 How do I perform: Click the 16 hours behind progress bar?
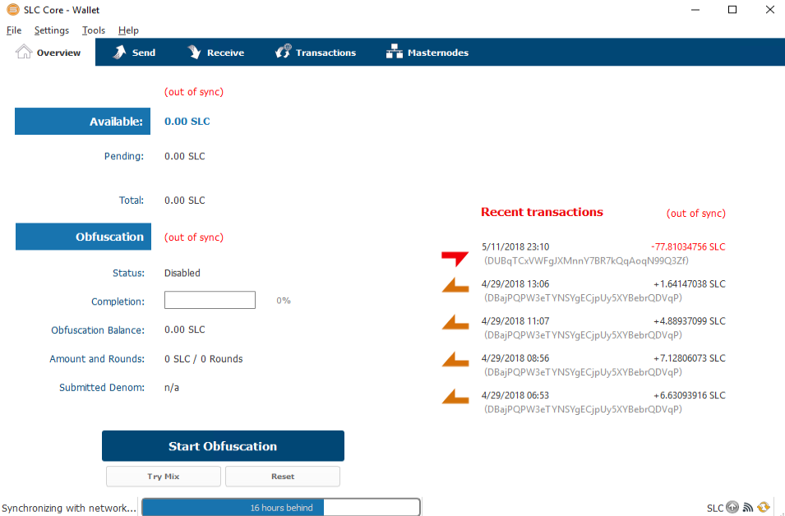coord(281,507)
